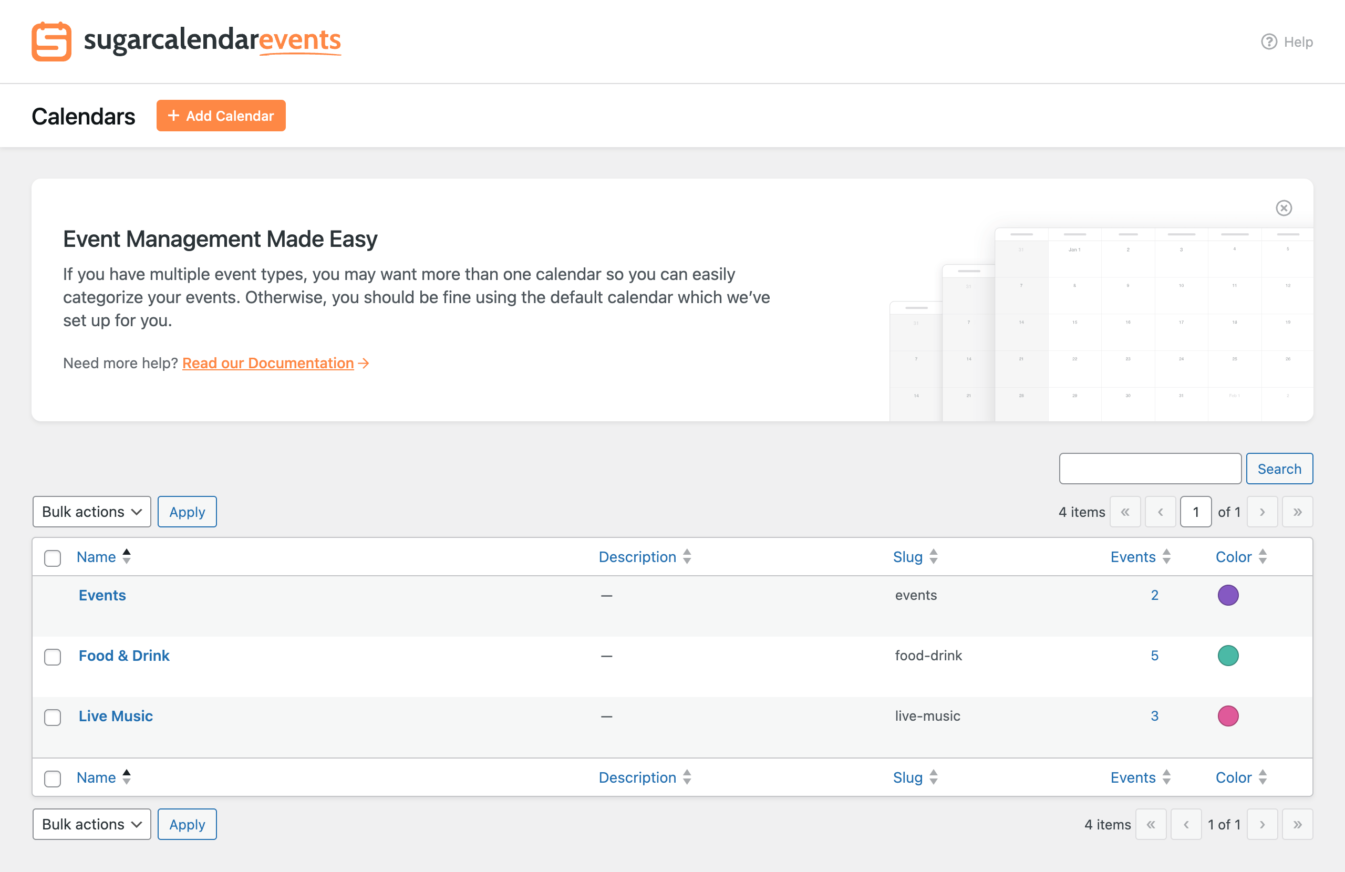Click the 'live-music' slug text

point(927,716)
